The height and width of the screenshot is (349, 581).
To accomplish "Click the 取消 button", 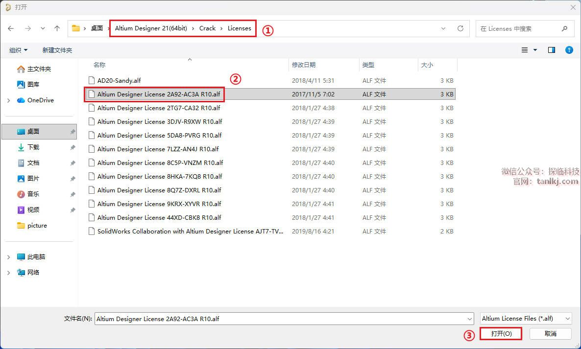I will [x=551, y=333].
